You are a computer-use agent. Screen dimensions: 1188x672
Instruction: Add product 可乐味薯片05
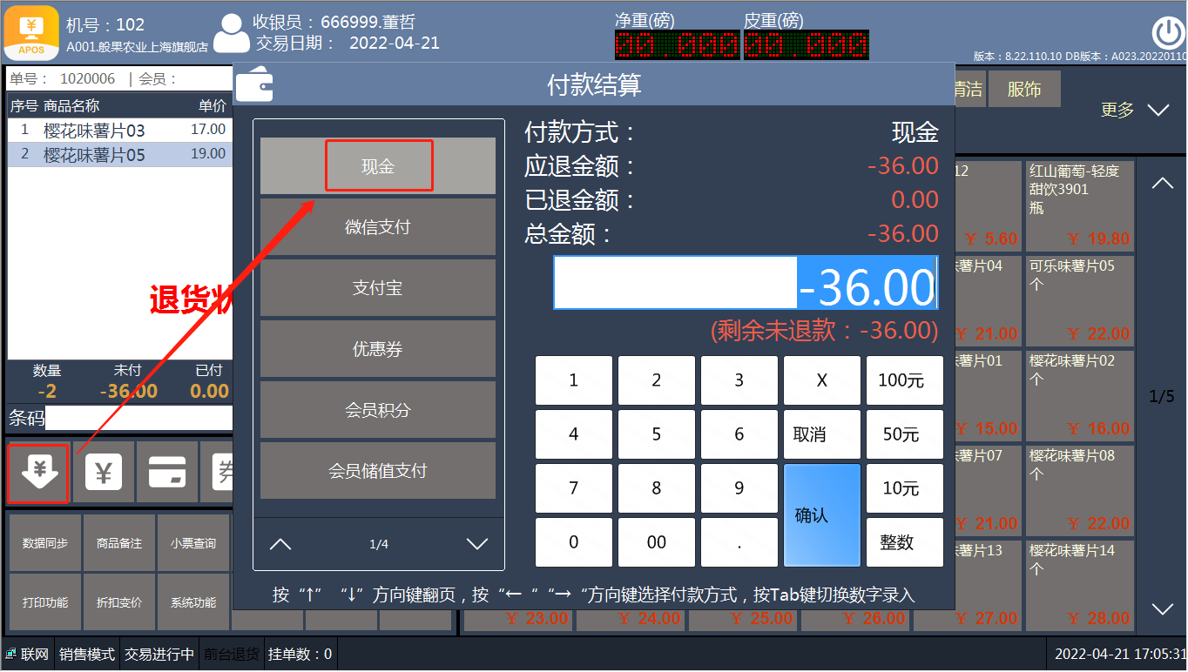coord(1080,300)
